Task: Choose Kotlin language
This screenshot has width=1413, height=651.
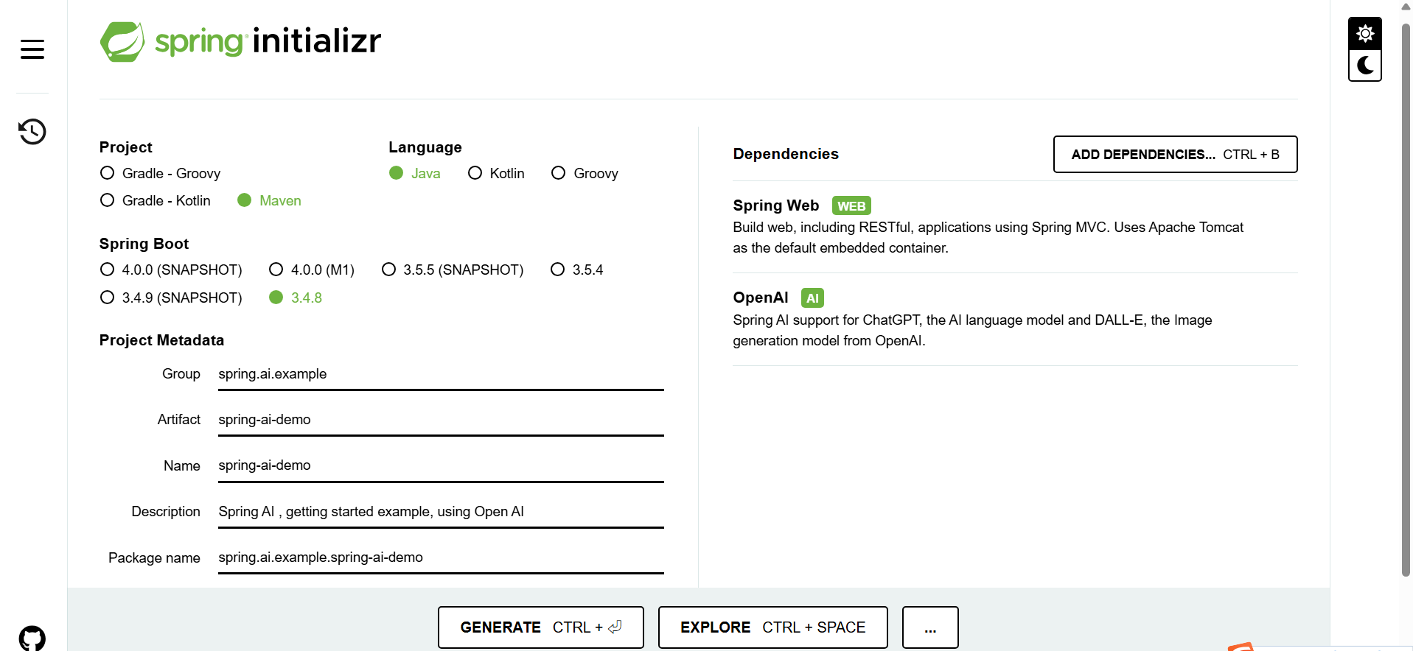Action: coord(496,173)
